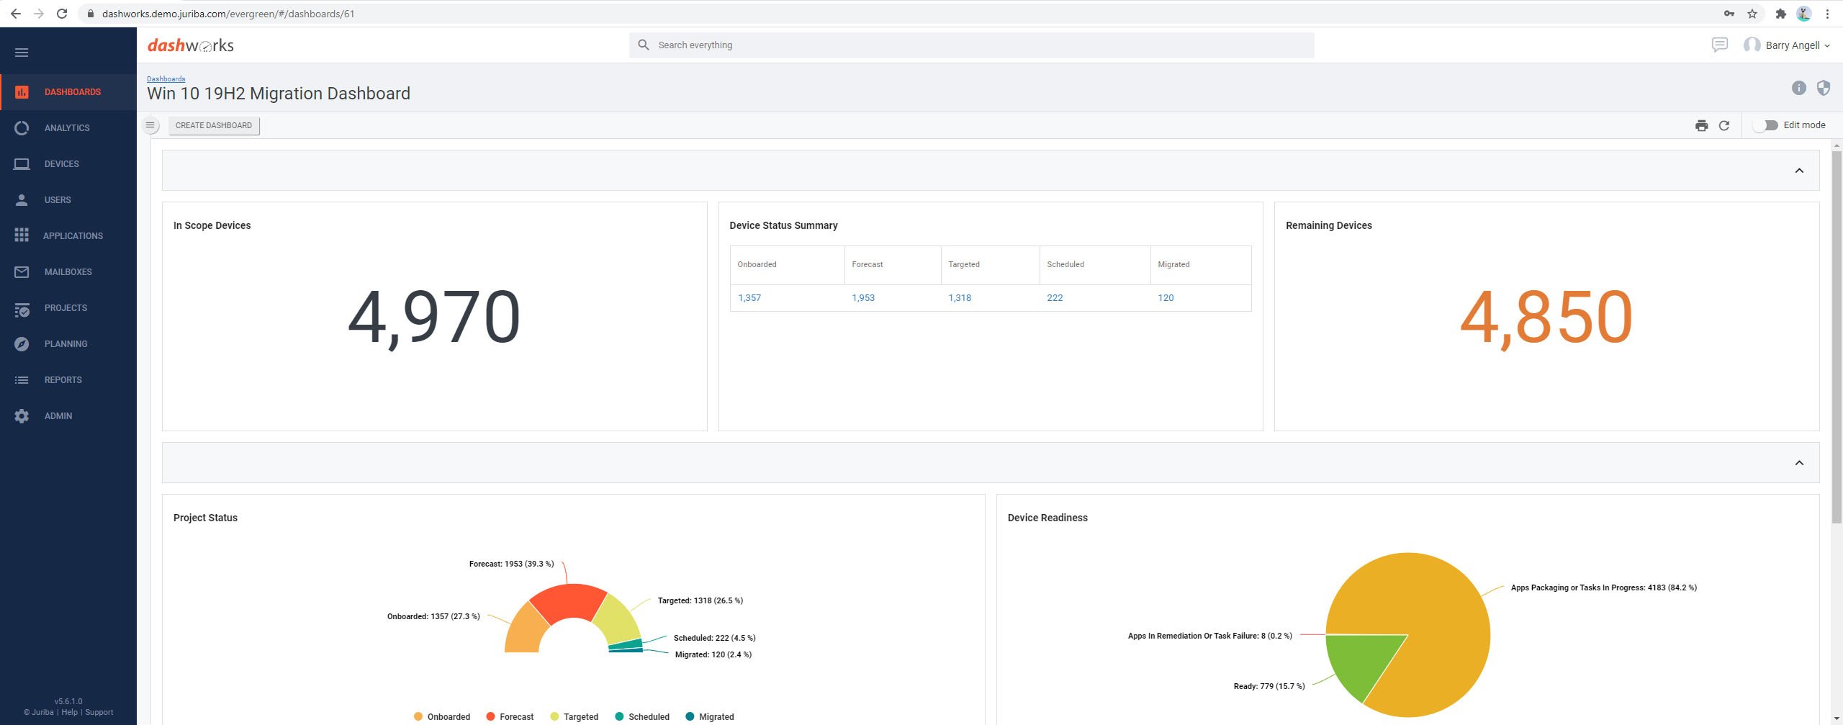
Task: Click the Onboarded column header
Action: point(787,265)
